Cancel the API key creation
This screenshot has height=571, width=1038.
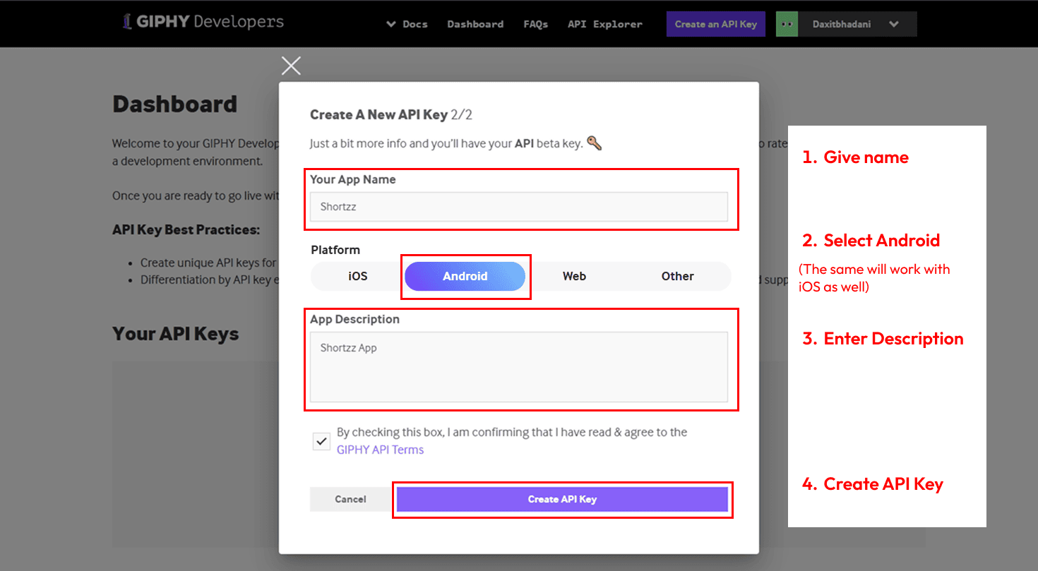[350, 499]
